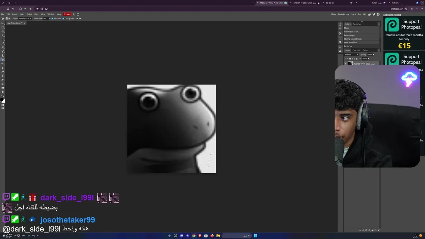Open the About link
The image size is (425, 239).
(334, 14)
